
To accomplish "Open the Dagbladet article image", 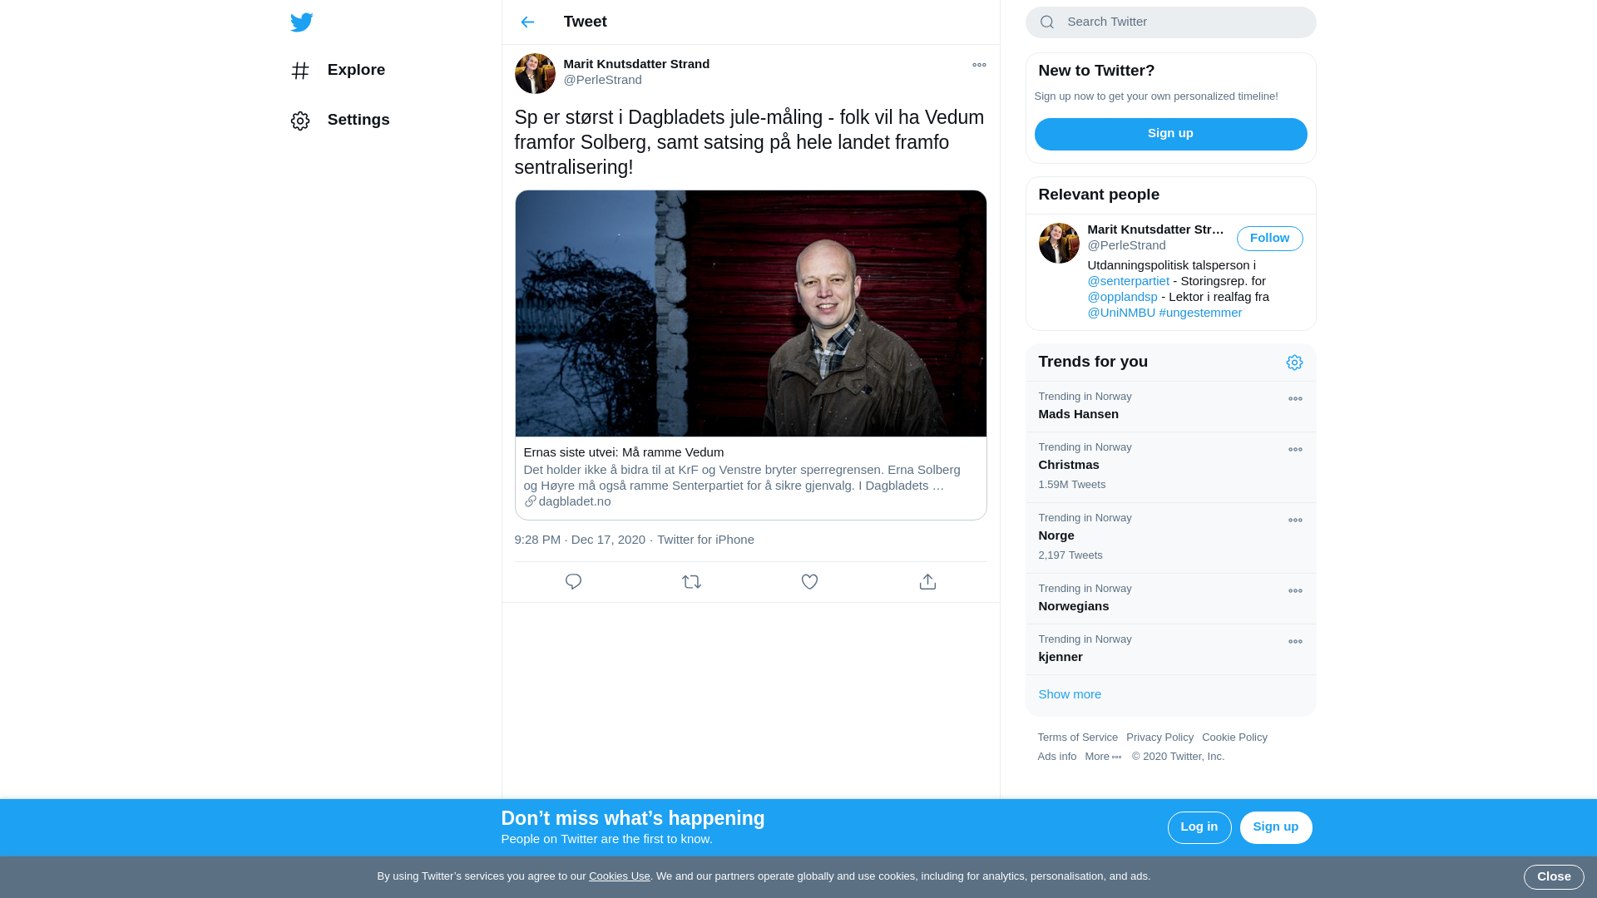I will tap(750, 313).
